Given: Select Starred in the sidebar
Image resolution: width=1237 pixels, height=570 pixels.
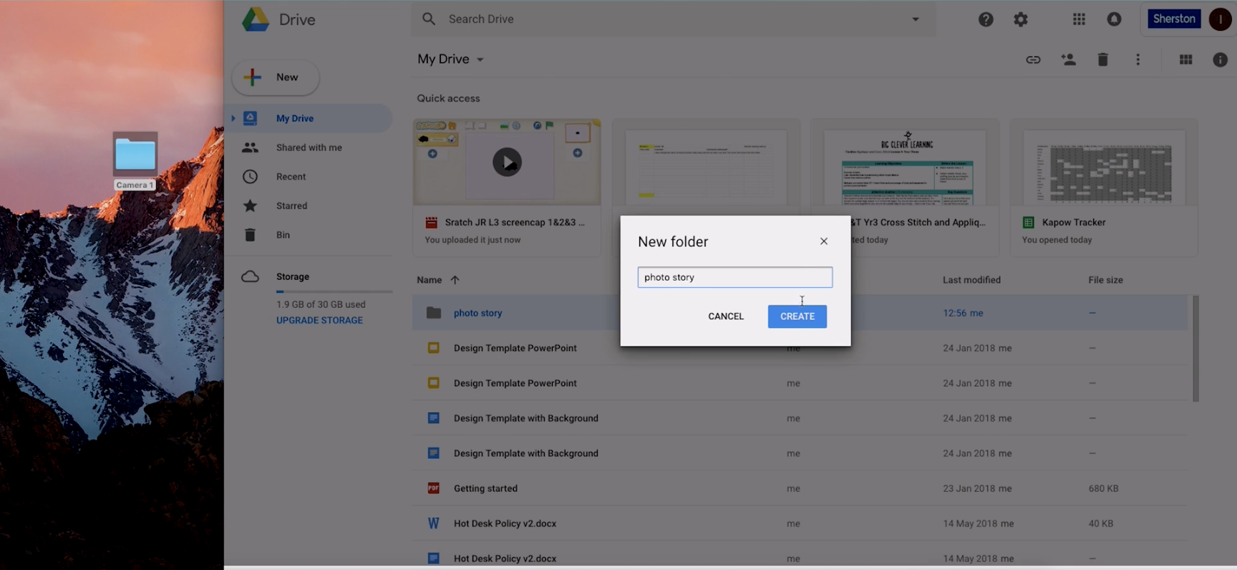Looking at the screenshot, I should (x=291, y=206).
